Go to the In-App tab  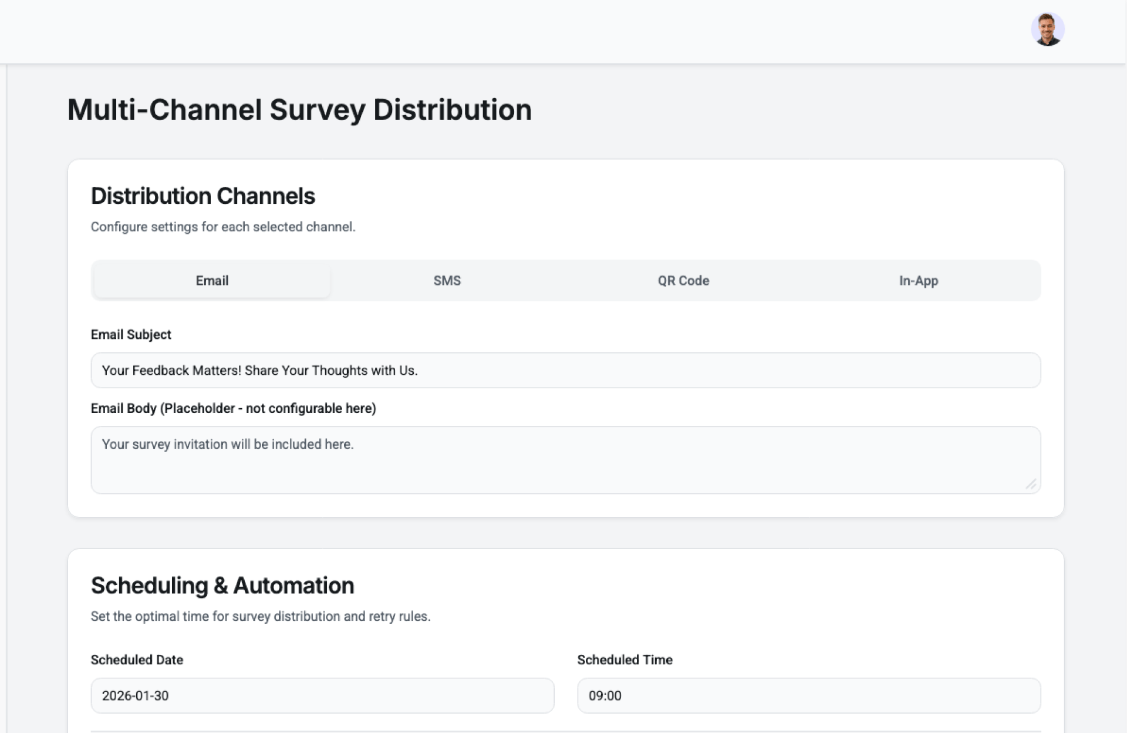tap(918, 281)
